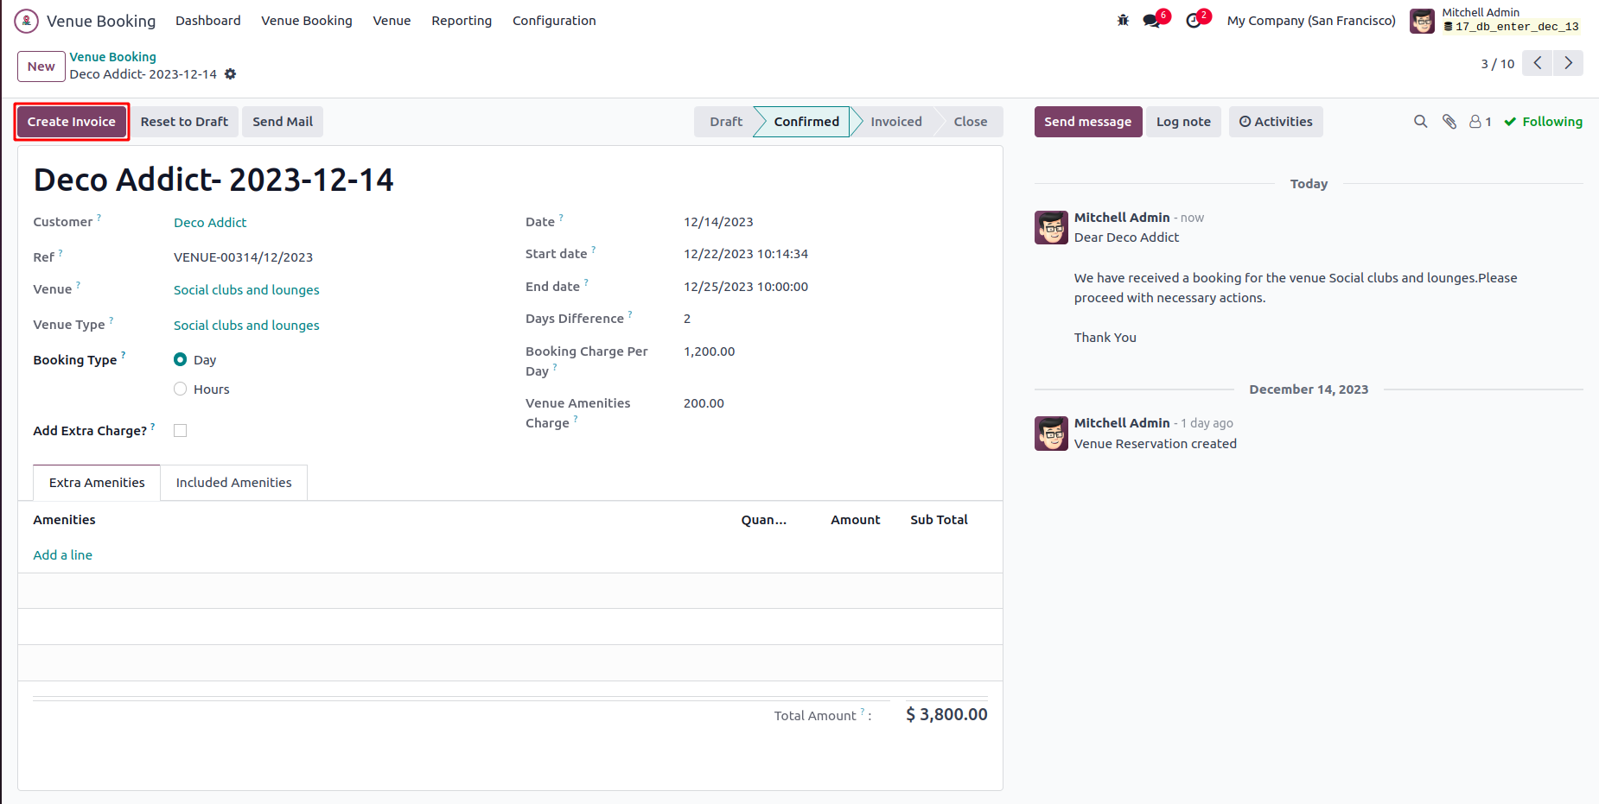Open the Activities button in chatter
Image resolution: width=1599 pixels, height=804 pixels.
1276,122
